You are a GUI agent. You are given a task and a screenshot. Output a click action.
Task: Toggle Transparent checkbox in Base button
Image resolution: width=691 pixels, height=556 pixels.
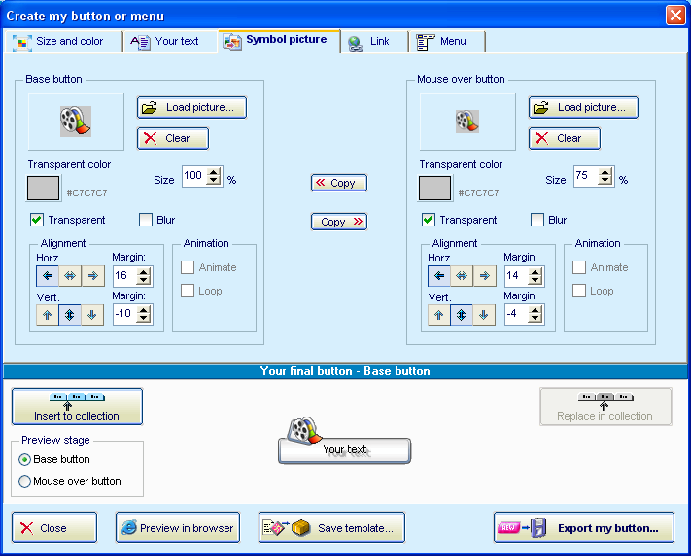37,220
